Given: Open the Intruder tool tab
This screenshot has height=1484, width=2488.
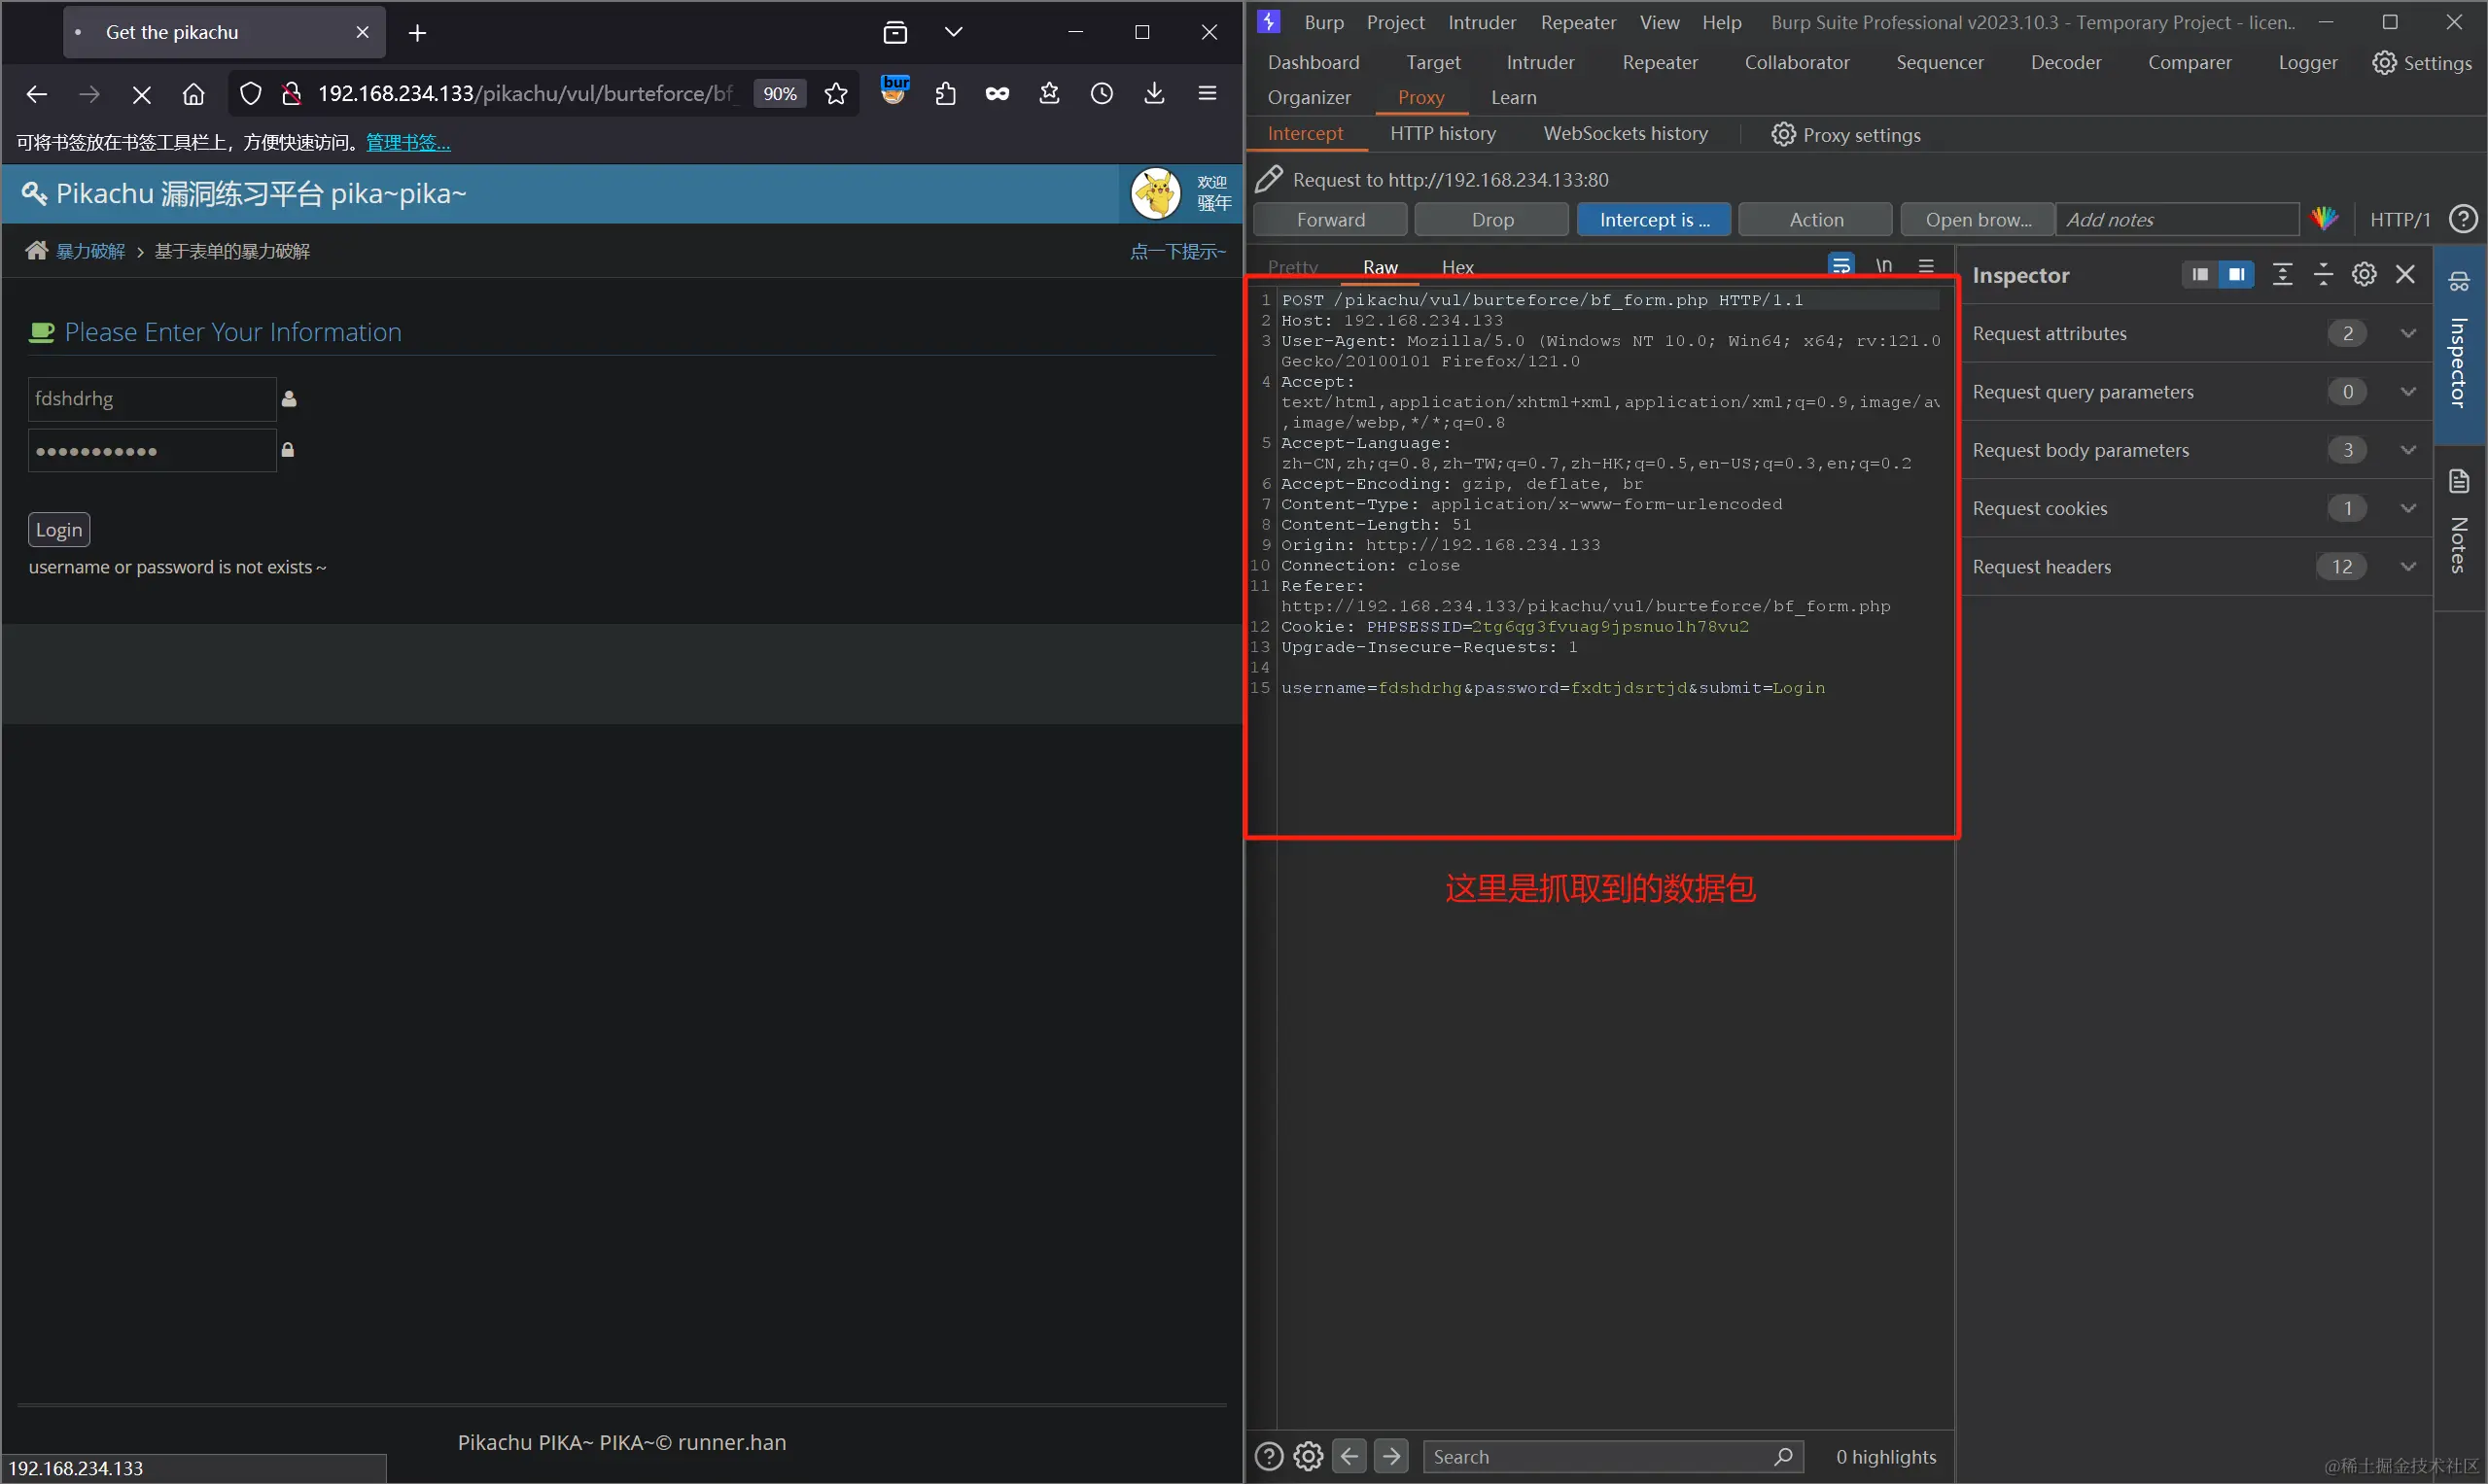Looking at the screenshot, I should [1541, 62].
